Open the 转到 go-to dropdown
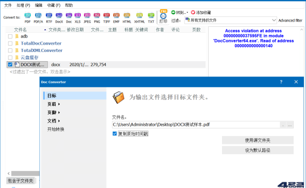The width and height of the screenshot is (306, 188). (180, 12)
